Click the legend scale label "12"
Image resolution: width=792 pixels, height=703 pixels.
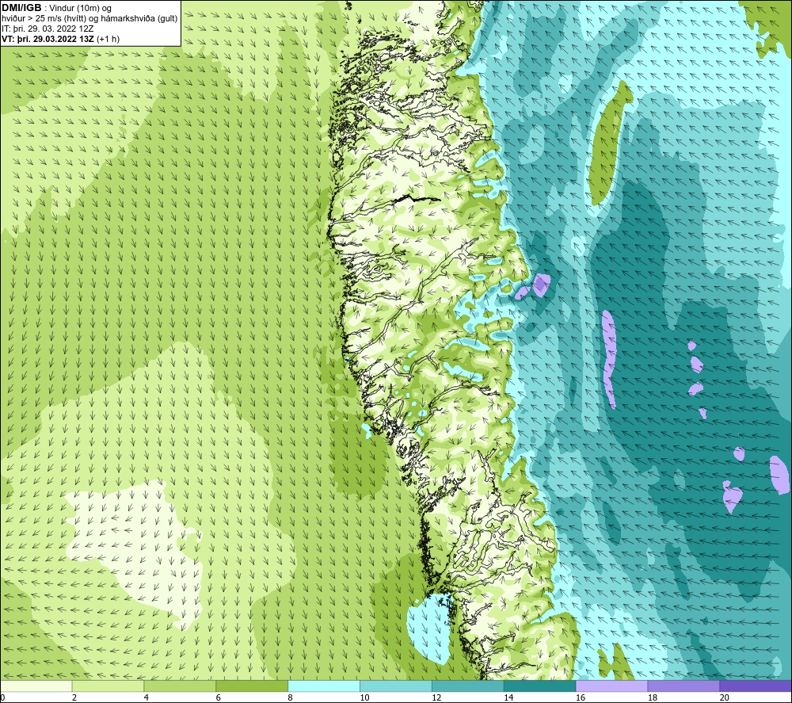coord(436,697)
